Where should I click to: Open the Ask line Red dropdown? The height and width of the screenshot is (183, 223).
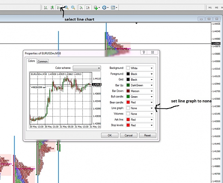(140, 120)
